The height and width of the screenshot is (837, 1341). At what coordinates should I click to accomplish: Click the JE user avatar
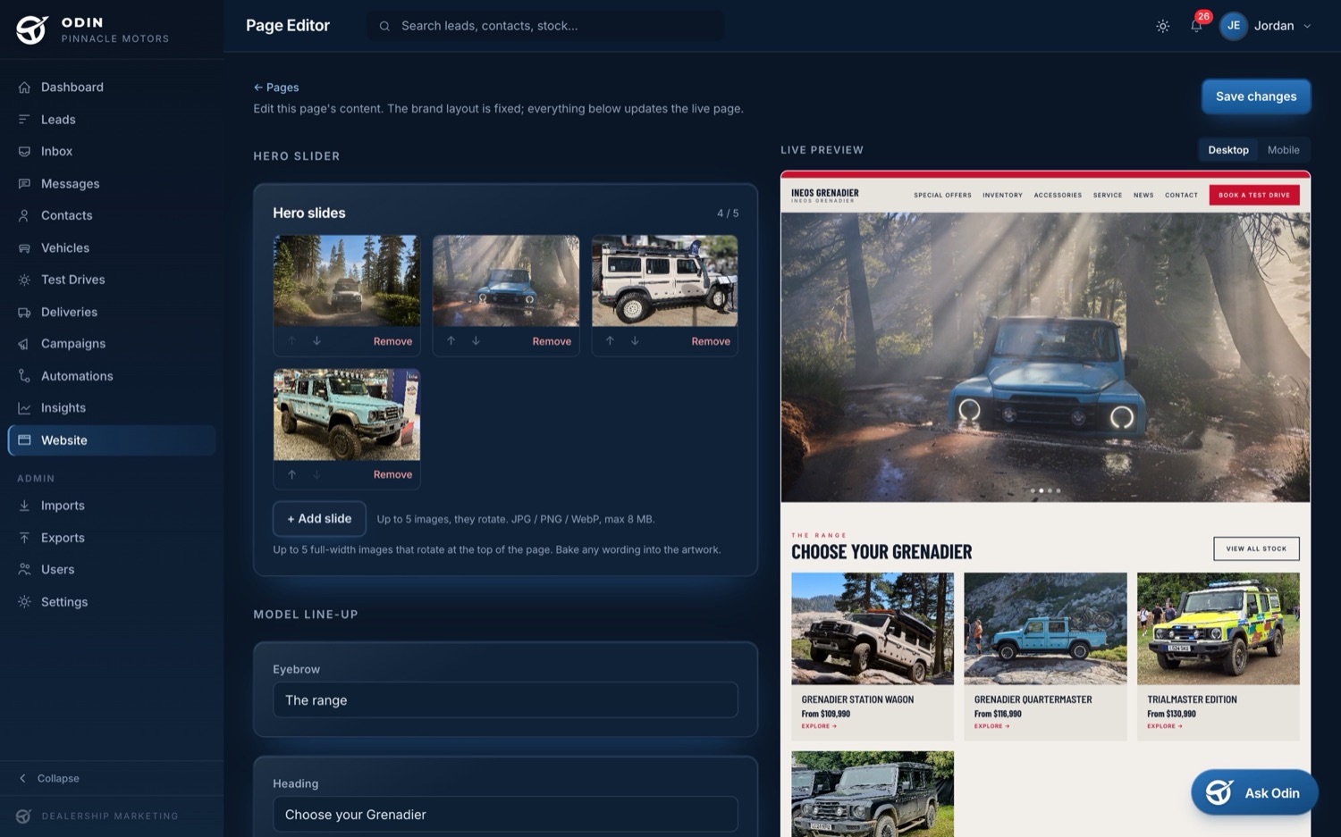point(1233,26)
